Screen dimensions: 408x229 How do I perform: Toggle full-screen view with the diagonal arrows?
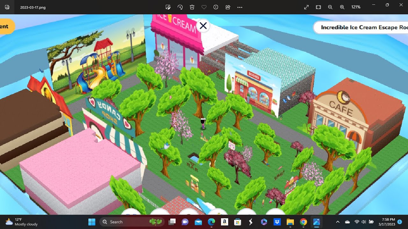click(x=306, y=7)
